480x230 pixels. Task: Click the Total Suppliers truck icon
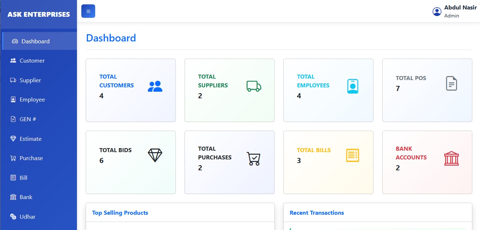coord(254,86)
